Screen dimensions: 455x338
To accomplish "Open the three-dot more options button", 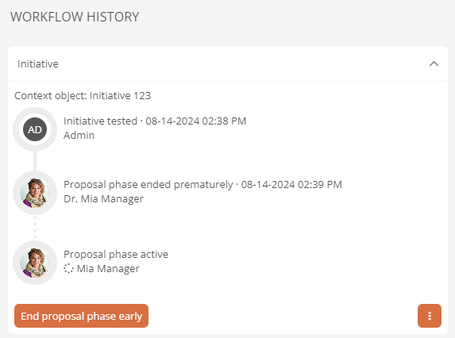I will [x=430, y=316].
